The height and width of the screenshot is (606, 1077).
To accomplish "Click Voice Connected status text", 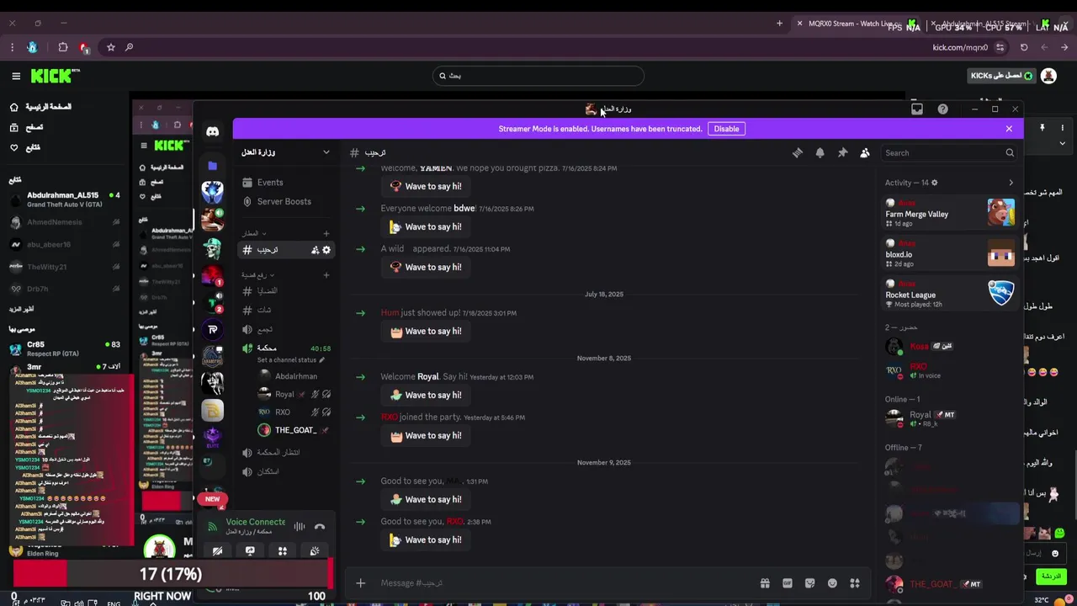I will tap(256, 522).
